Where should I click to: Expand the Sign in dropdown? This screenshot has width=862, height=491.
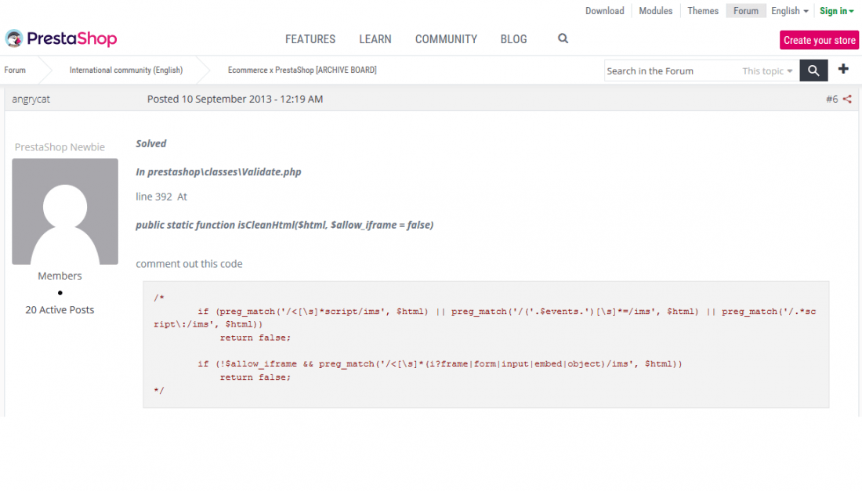(836, 11)
